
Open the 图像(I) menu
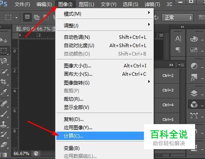pyautogui.click(x=65, y=4)
